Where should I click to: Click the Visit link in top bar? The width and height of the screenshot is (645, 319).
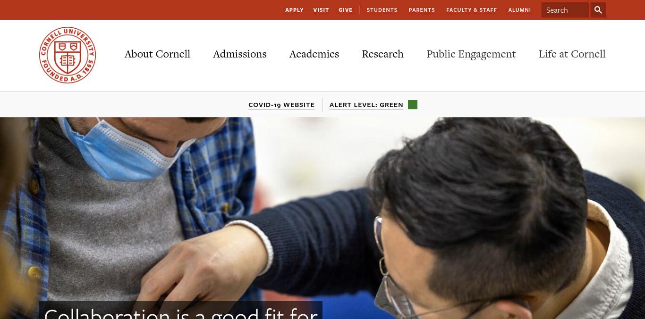tap(321, 10)
